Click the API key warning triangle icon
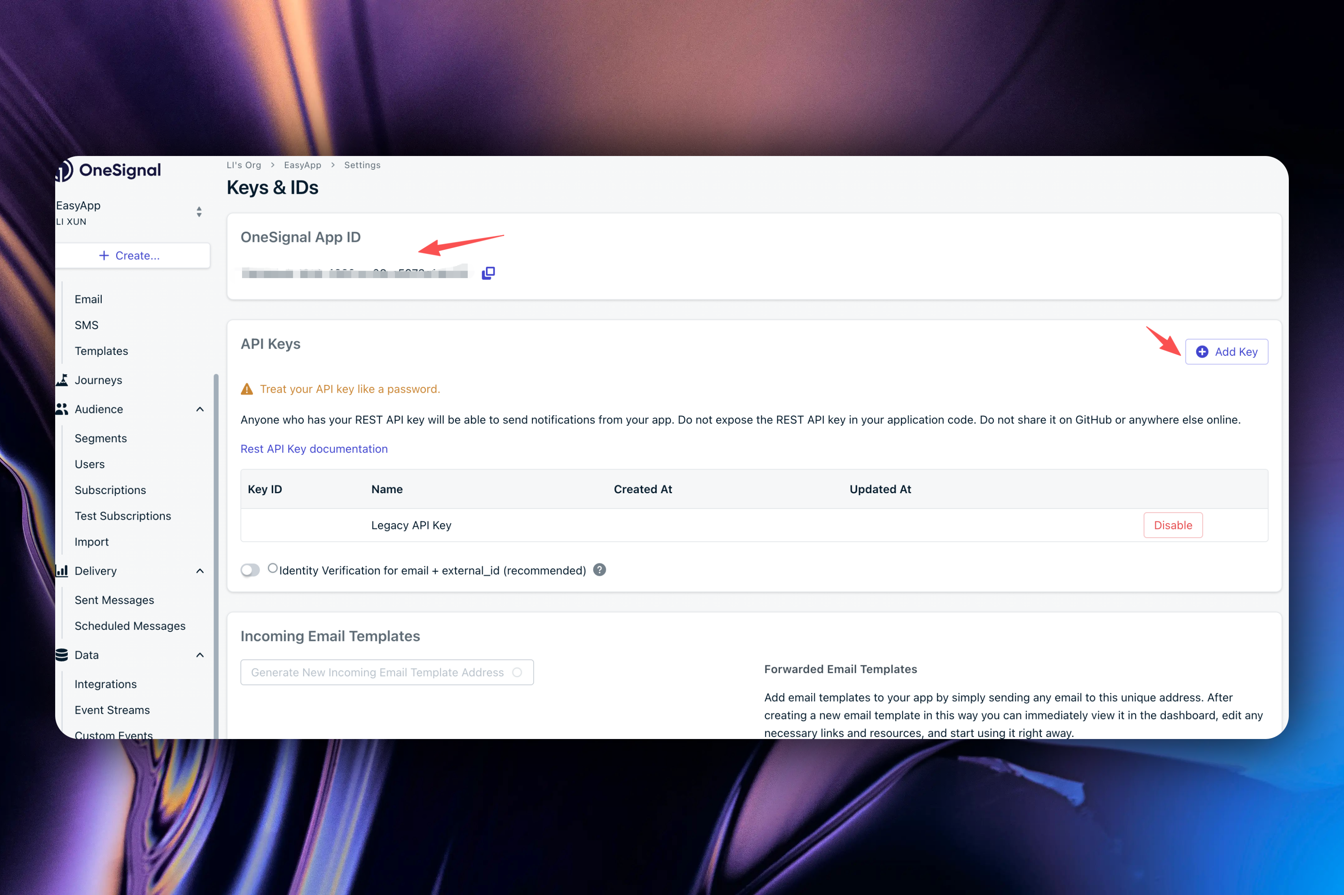Viewport: 1344px width, 895px height. [247, 389]
